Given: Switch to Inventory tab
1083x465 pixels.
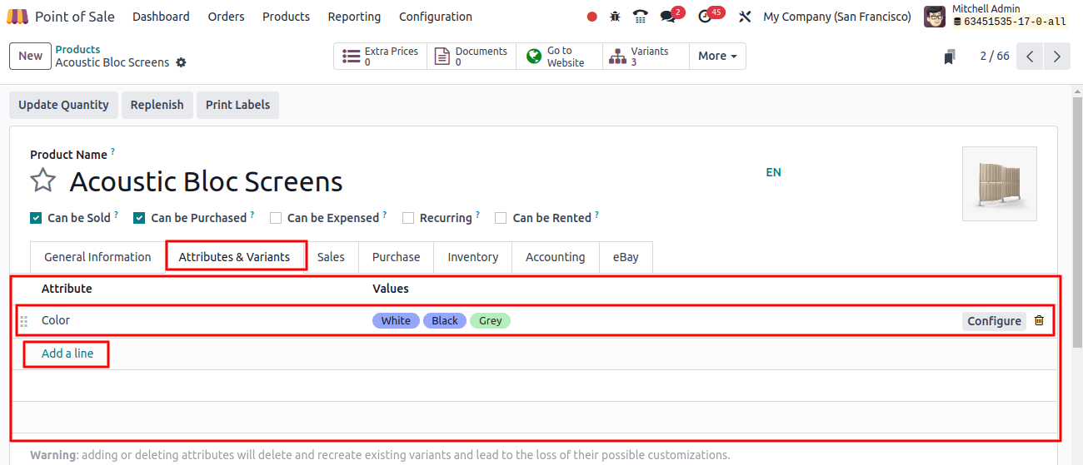Looking at the screenshot, I should point(472,257).
